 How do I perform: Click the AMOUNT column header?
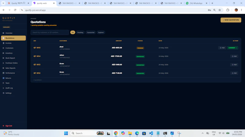(119, 41)
